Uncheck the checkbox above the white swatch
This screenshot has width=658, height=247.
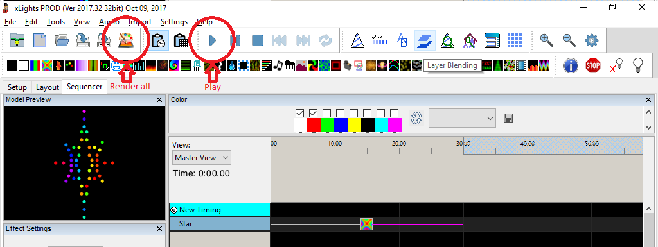(x=299, y=114)
